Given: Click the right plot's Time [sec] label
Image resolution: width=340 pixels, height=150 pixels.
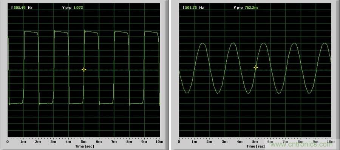Looking at the screenshot, I should click(x=255, y=146).
